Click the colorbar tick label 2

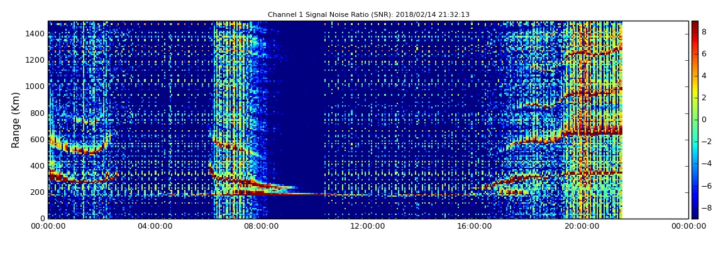[704, 98]
